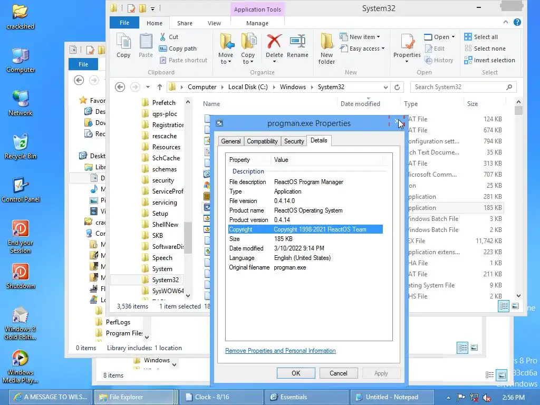Image resolution: width=540 pixels, height=405 pixels.
Task: Click the OK button in Properties
Action: click(296, 373)
